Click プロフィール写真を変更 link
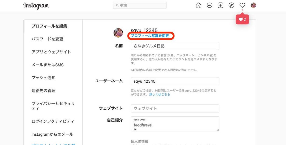The height and width of the screenshot is (145, 286). (x=150, y=36)
